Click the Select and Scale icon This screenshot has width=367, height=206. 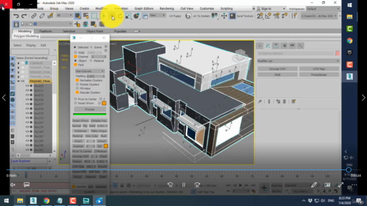tap(128, 16)
